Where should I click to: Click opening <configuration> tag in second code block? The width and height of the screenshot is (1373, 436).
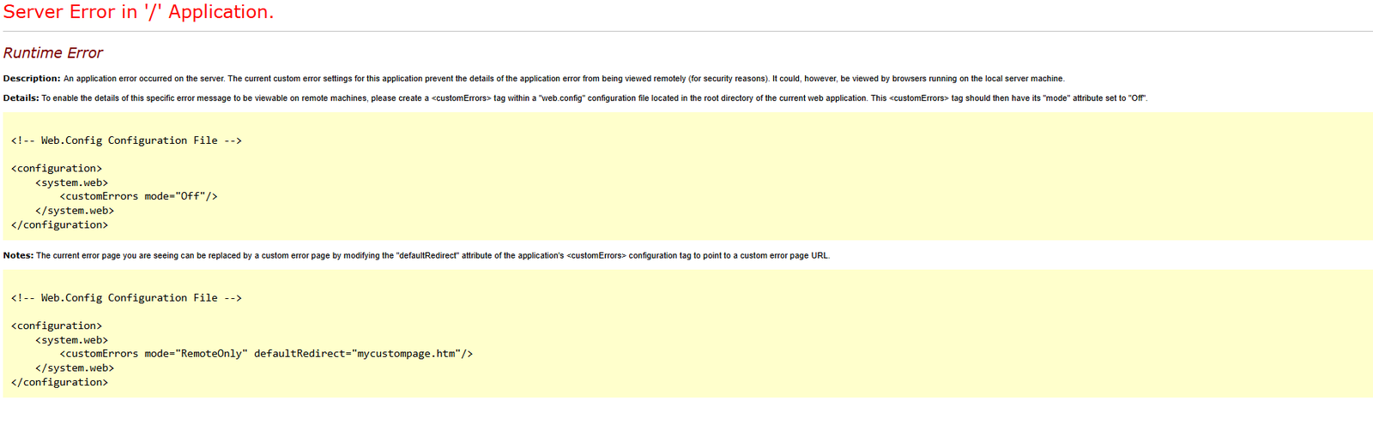click(57, 326)
